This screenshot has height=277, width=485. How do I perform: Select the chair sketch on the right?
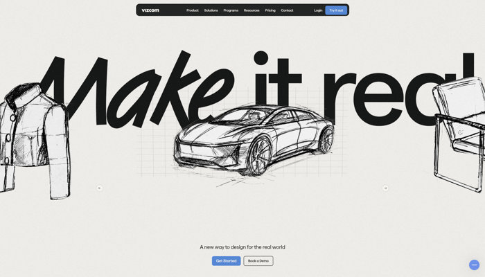point(459,135)
